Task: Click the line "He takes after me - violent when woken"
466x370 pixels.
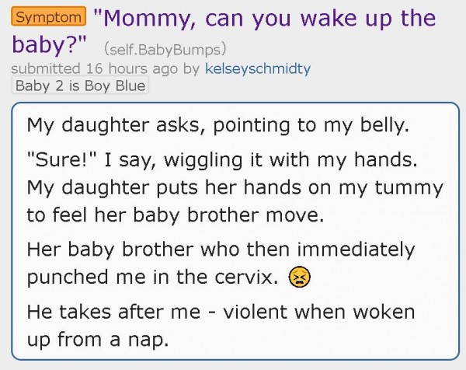Action: pyautogui.click(x=221, y=312)
